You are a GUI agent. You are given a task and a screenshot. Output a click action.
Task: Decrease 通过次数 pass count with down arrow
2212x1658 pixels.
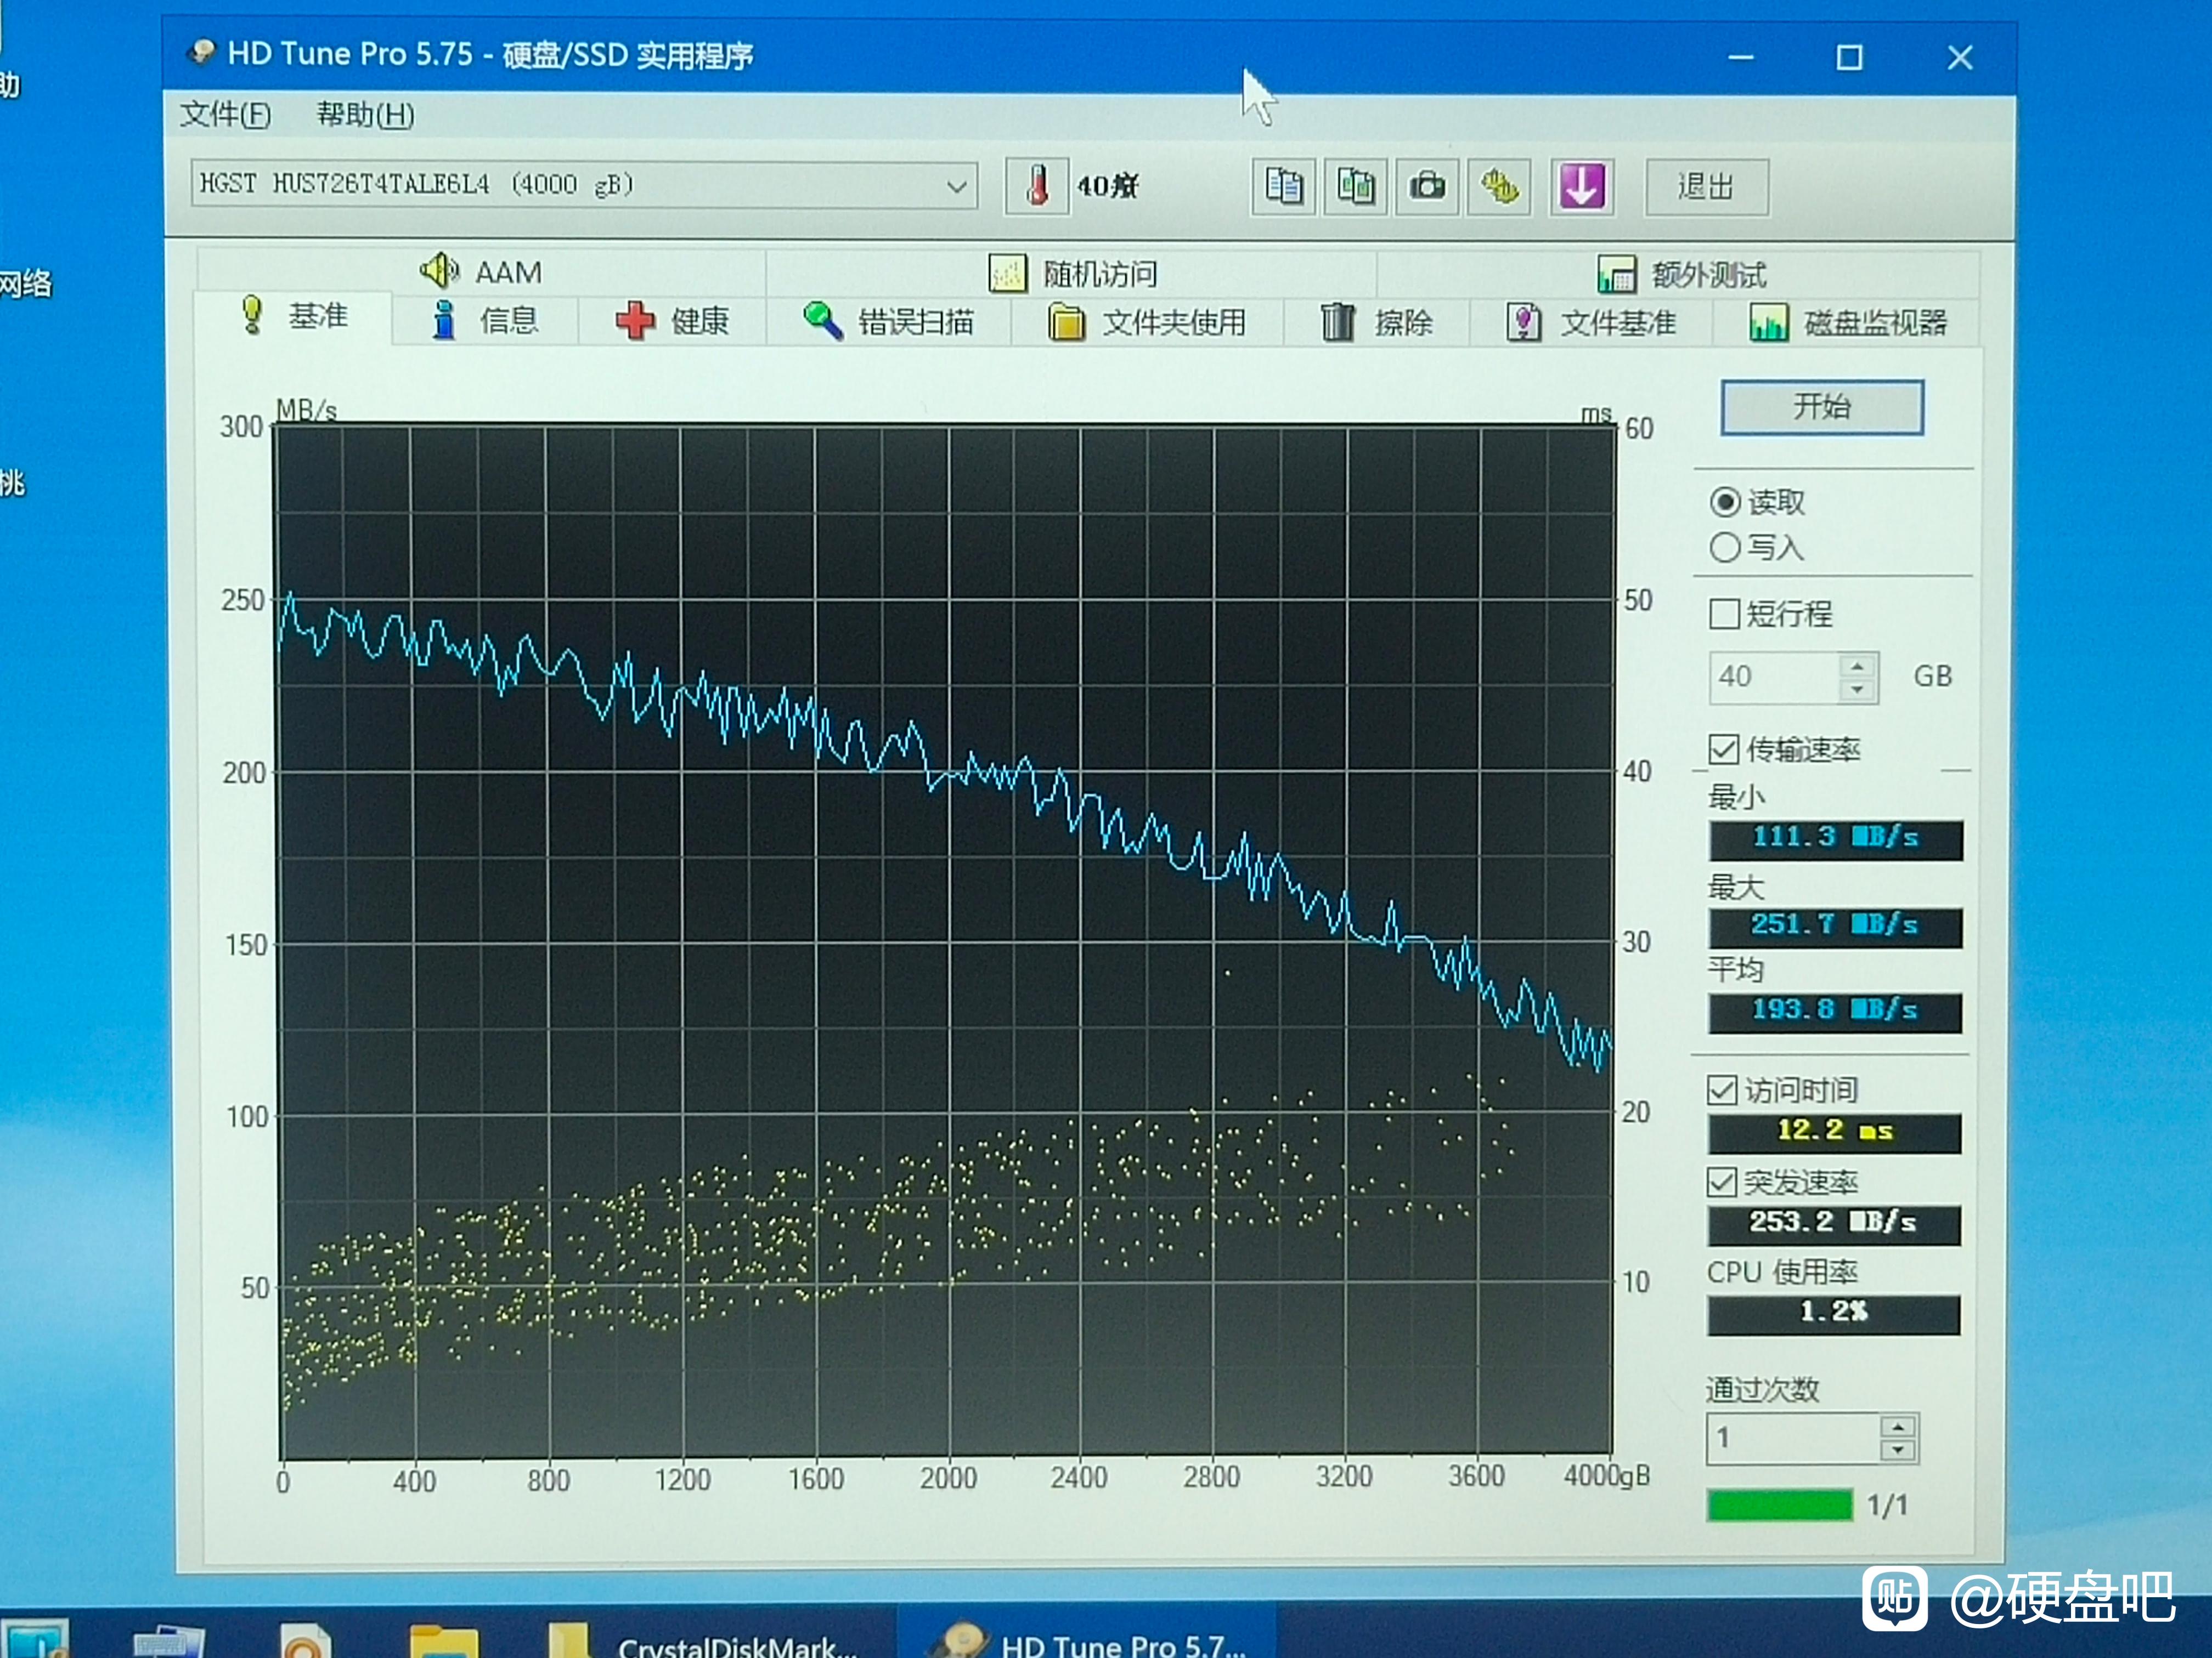pyautogui.click(x=1898, y=1450)
